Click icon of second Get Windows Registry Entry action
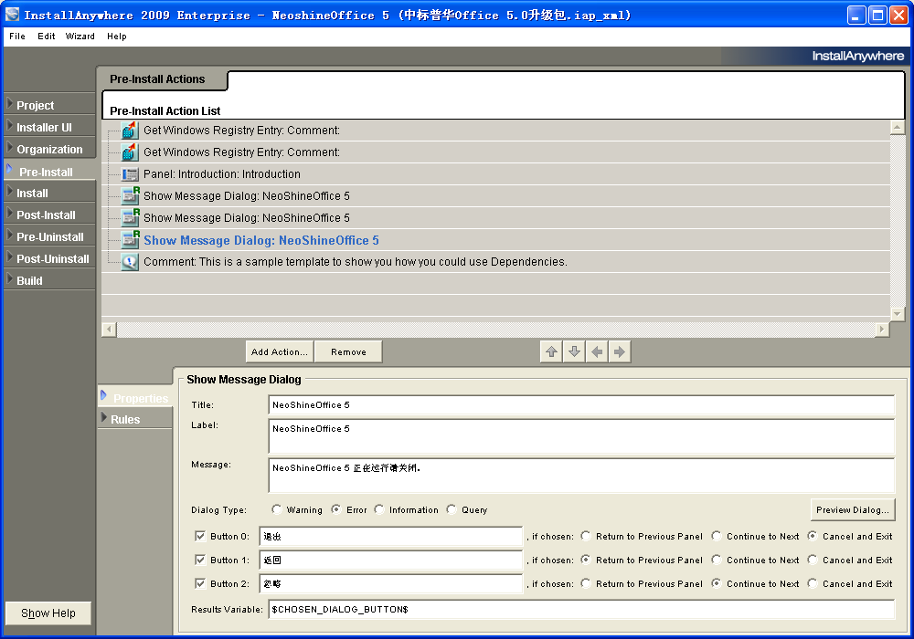 tap(130, 152)
